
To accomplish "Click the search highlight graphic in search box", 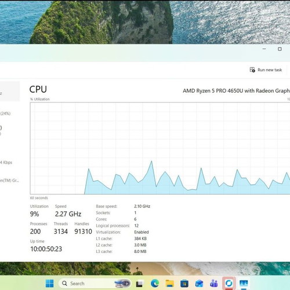I will [x=122, y=284].
